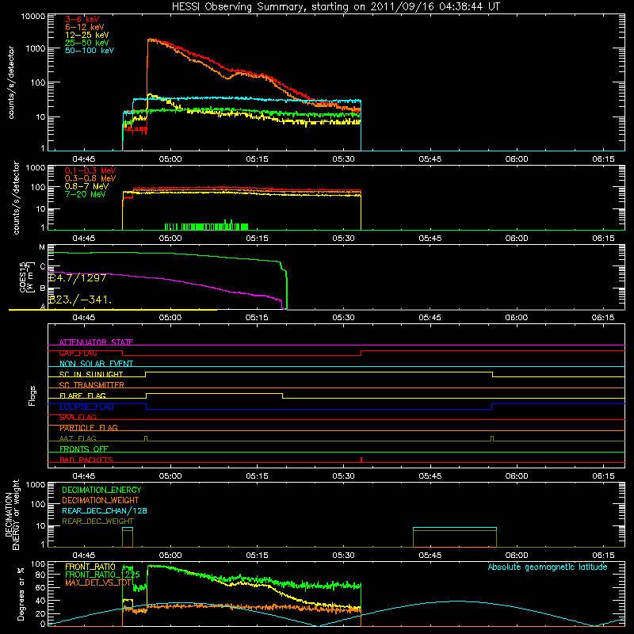Click the red BAD_PACKETS spike marker
Viewport: 634px width, 634px height.
tap(361, 460)
